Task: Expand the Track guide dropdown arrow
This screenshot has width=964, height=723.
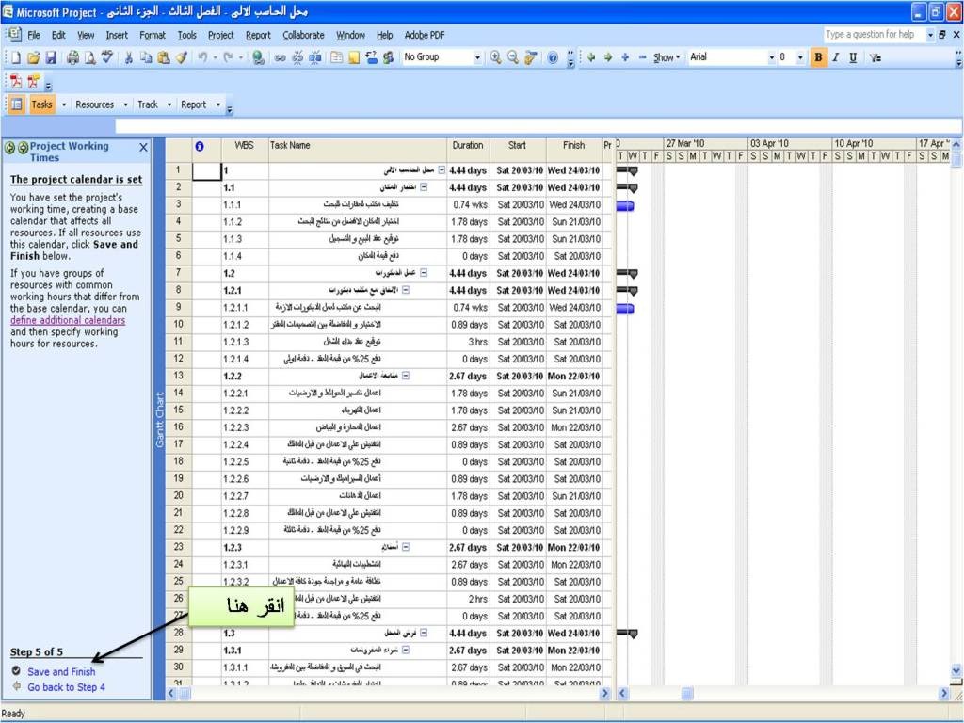Action: (x=169, y=104)
